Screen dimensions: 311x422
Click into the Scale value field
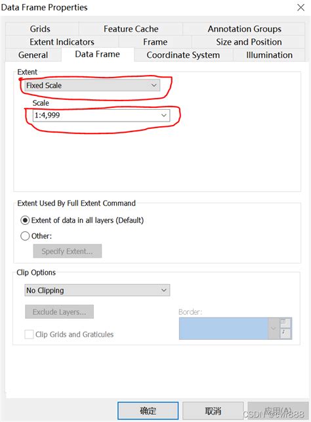click(x=96, y=116)
